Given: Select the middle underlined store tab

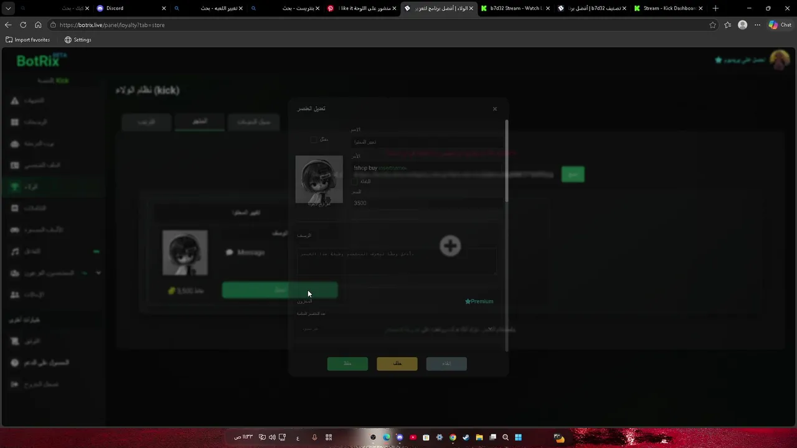Looking at the screenshot, I should [x=199, y=122].
